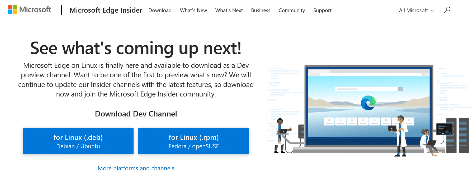Open Microsoft Edge Insider home link

[x=106, y=10]
